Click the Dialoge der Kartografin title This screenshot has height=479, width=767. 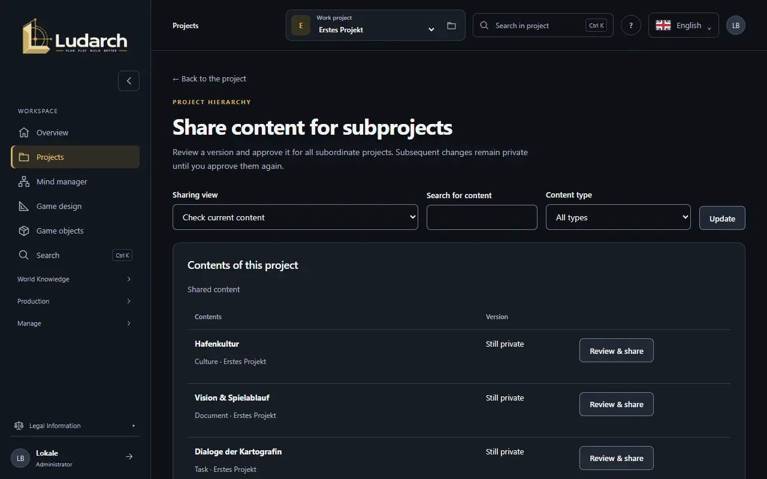click(x=238, y=452)
